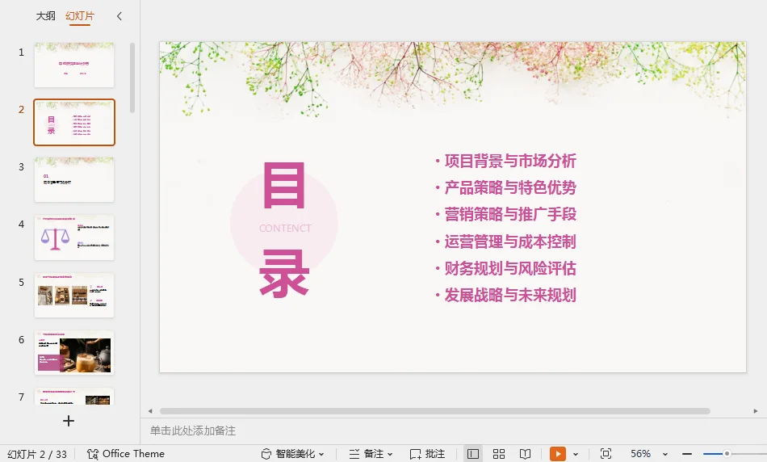Click the 目 title character on slide
Image resolution: width=767 pixels, height=462 pixels.
click(x=284, y=185)
